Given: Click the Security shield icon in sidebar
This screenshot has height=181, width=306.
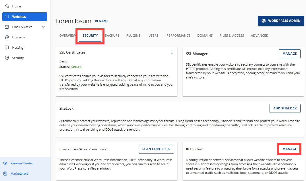Looking at the screenshot, I should click(7, 58).
